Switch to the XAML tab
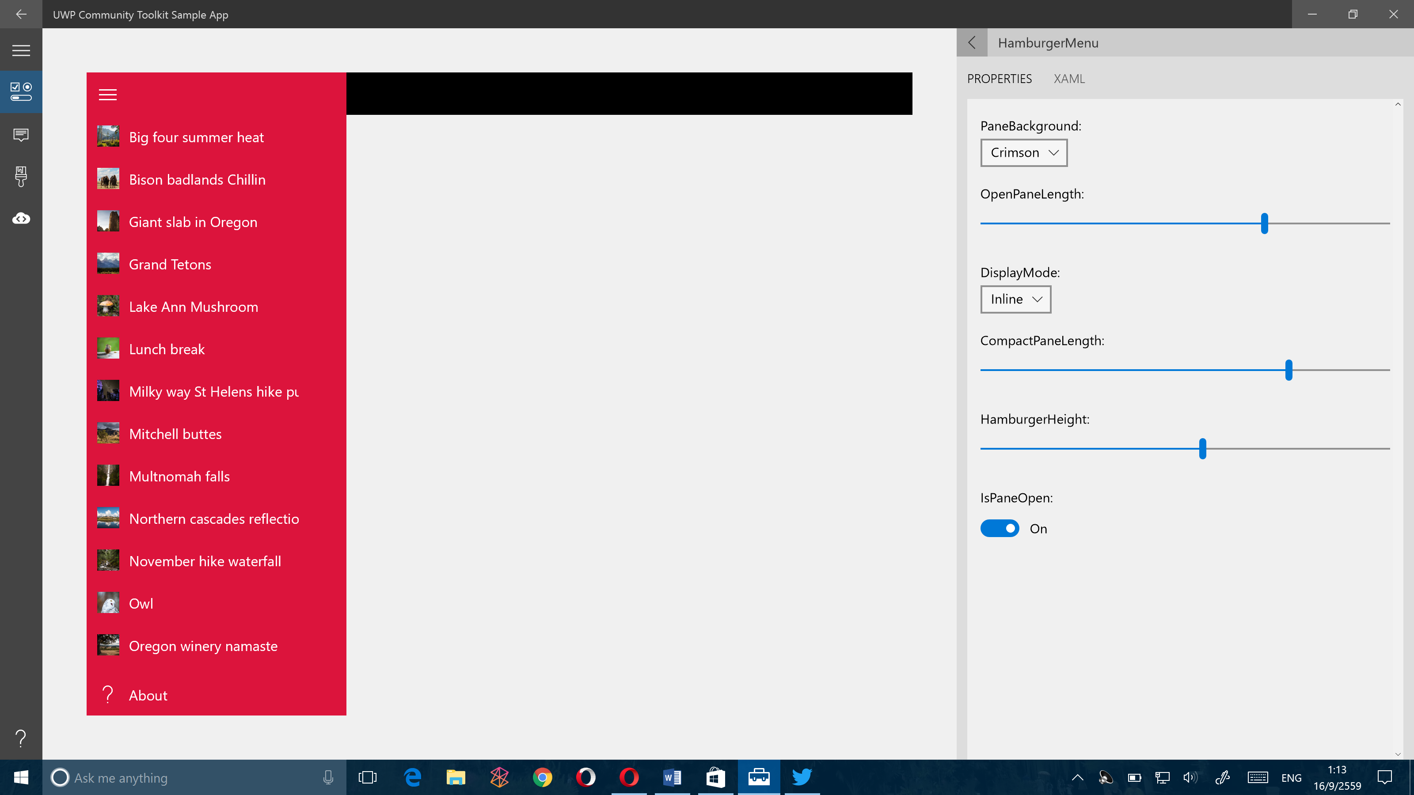 pyautogui.click(x=1069, y=79)
